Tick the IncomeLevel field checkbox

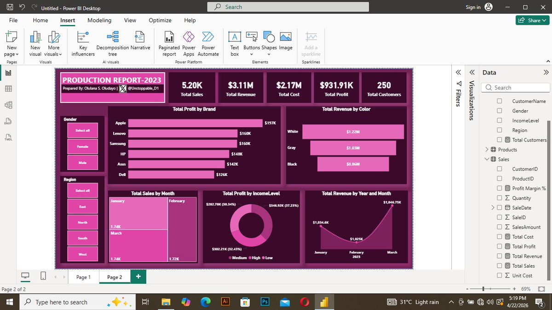pos(500,120)
